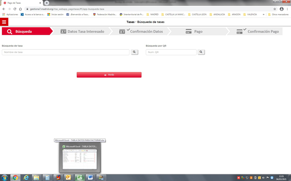
Task: Switch to the Pago de Tasas browser tab
Action: (x=22, y=3)
